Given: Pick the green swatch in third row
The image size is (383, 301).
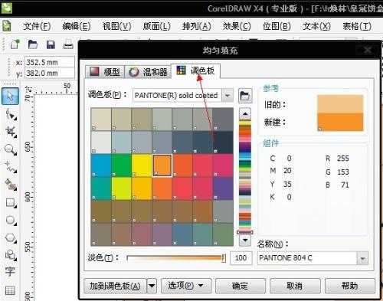Looking at the screenshot, I should 122,165.
